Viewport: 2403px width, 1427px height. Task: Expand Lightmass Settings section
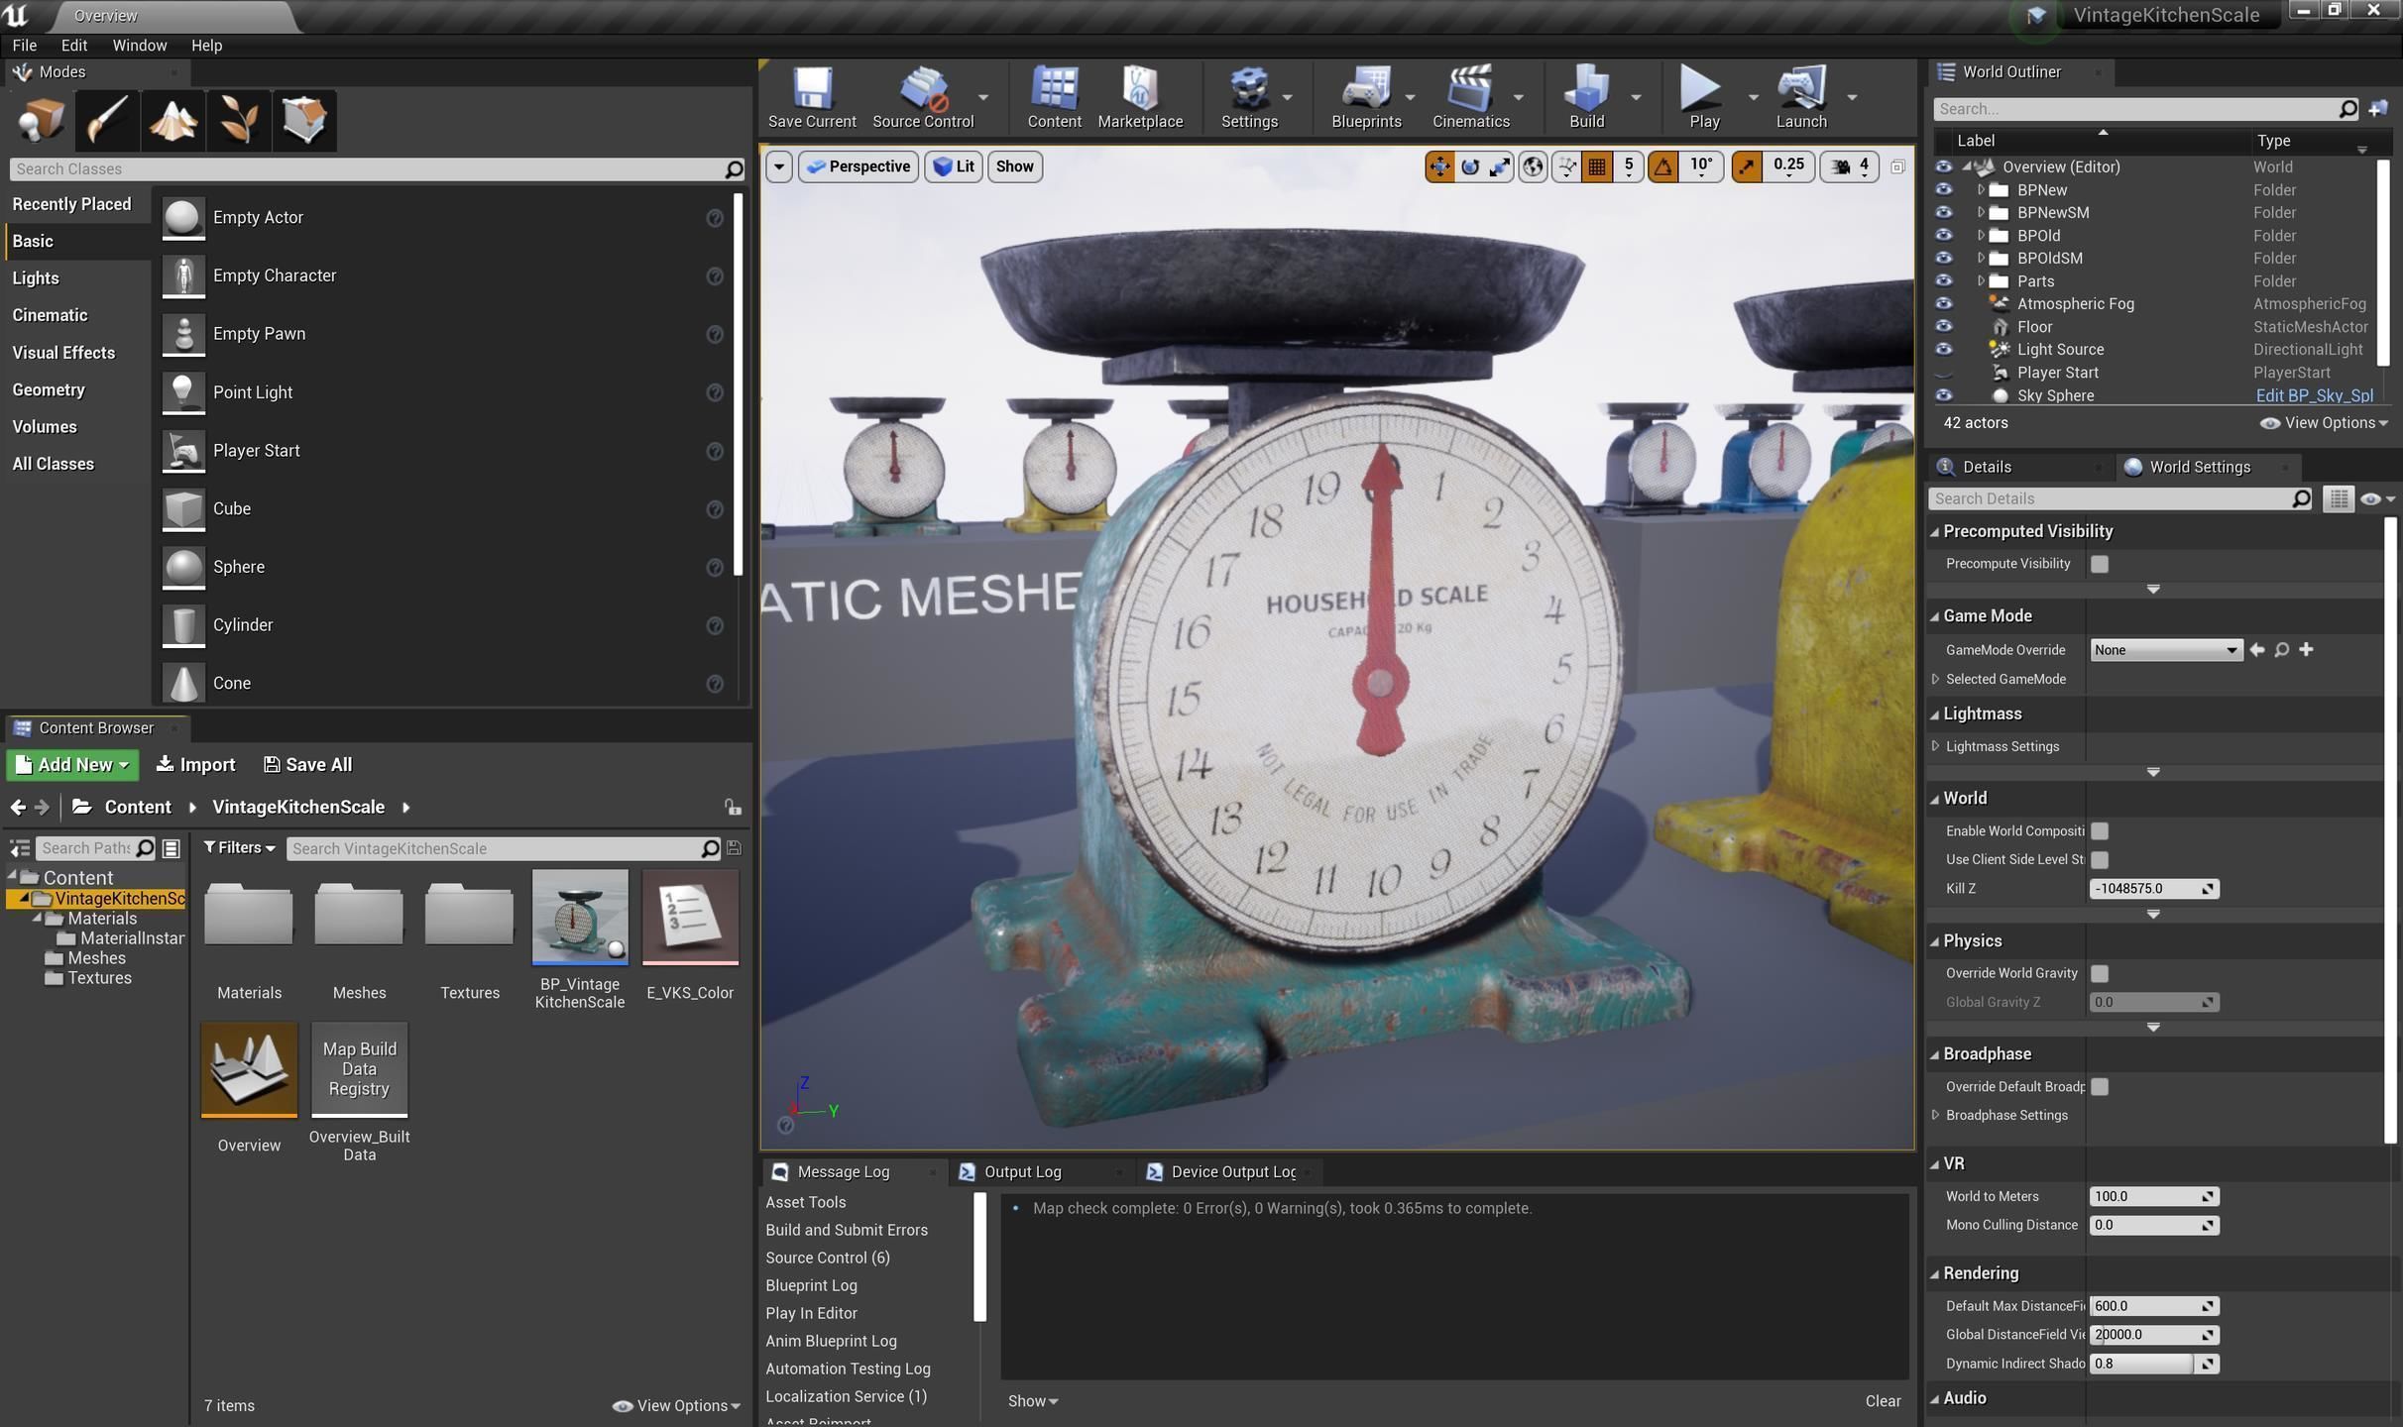[x=1935, y=746]
